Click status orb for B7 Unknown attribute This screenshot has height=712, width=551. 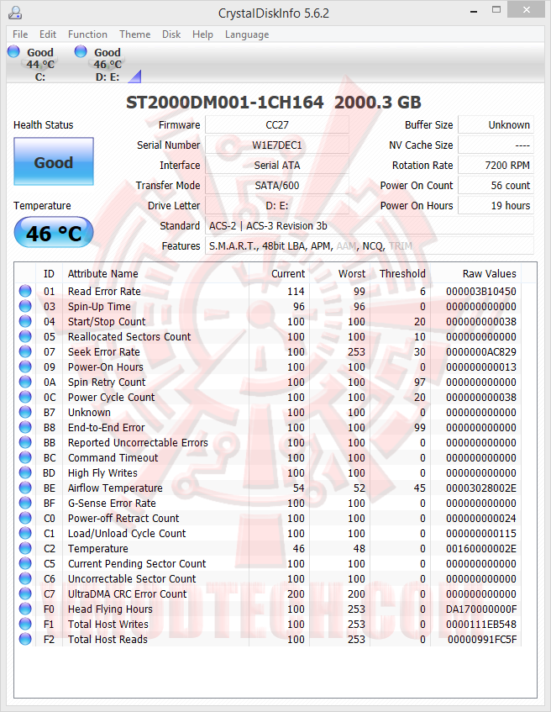25,412
